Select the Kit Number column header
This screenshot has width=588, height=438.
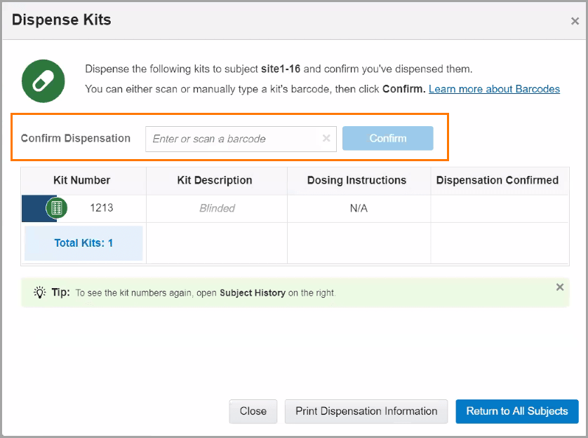coord(82,180)
